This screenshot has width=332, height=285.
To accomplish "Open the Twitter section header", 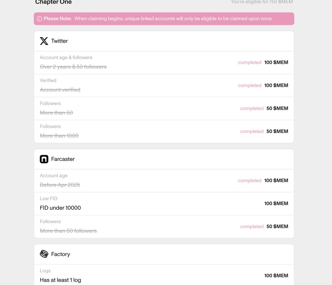I will pyautogui.click(x=164, y=41).
